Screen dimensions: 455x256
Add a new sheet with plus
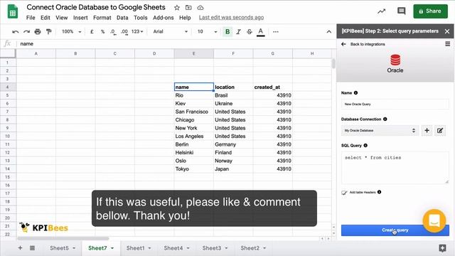coord(20,248)
